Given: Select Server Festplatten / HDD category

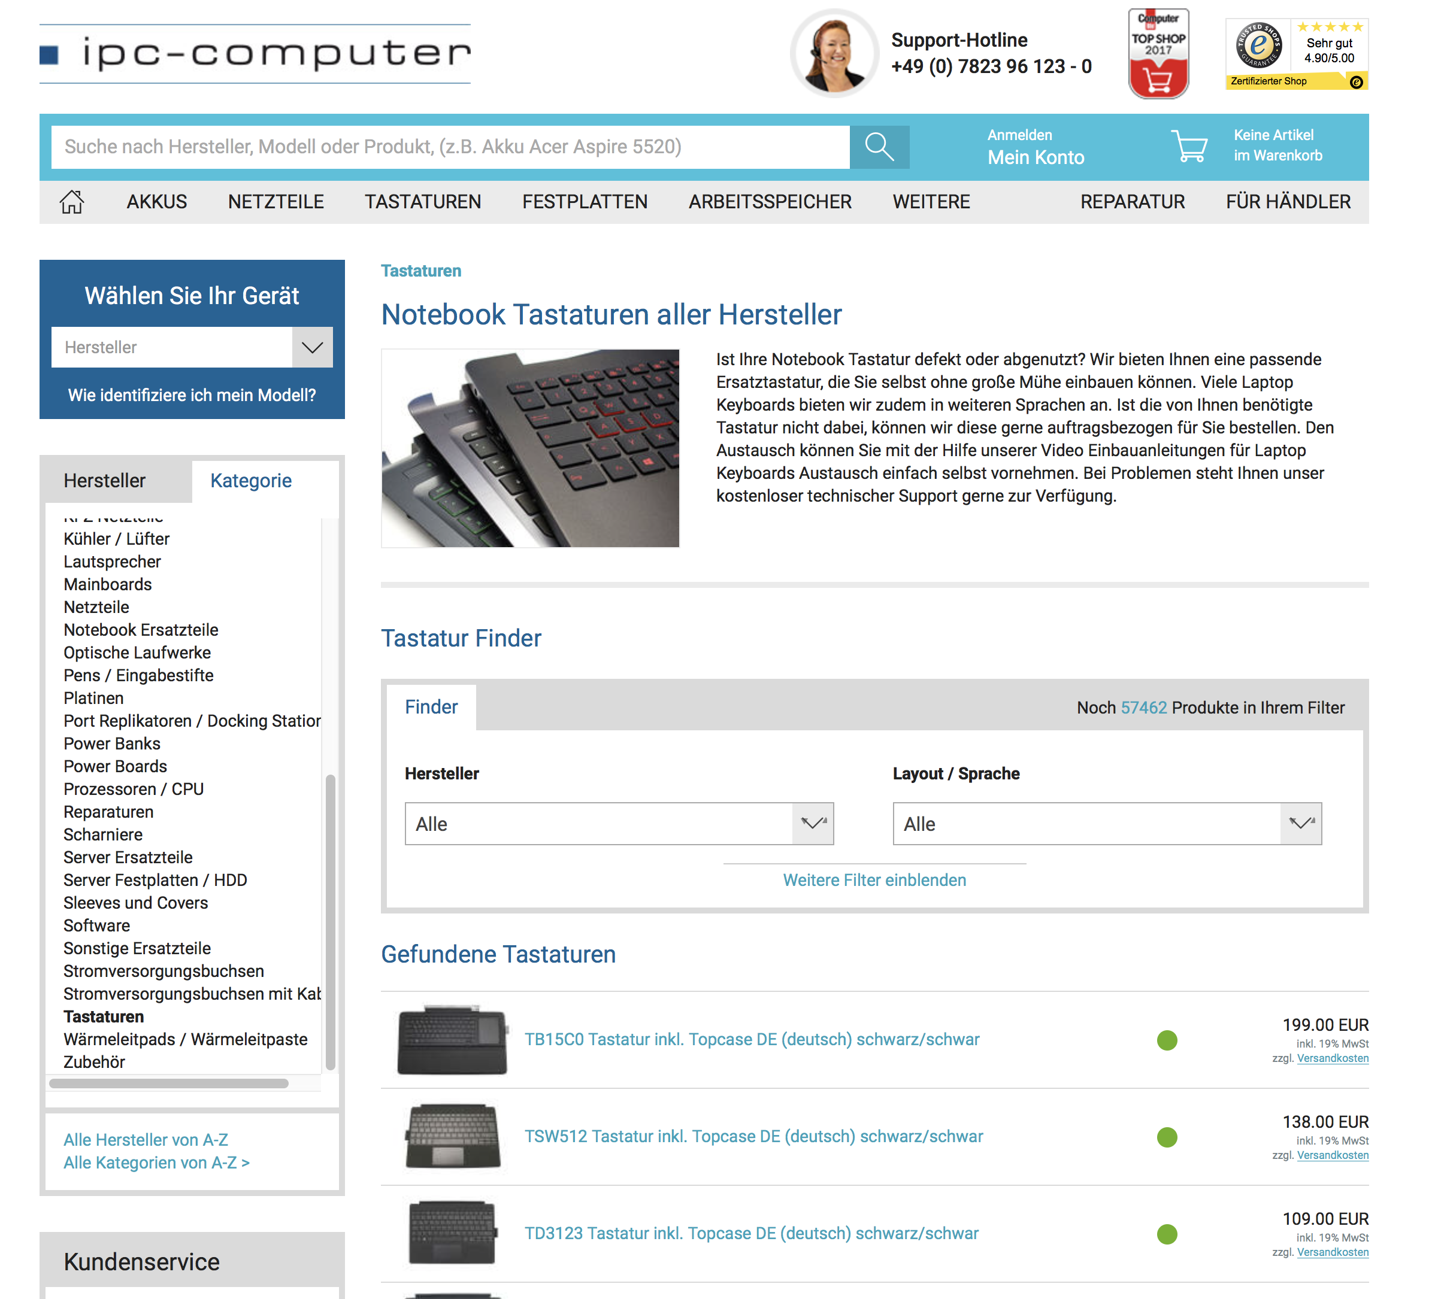Looking at the screenshot, I should point(155,880).
